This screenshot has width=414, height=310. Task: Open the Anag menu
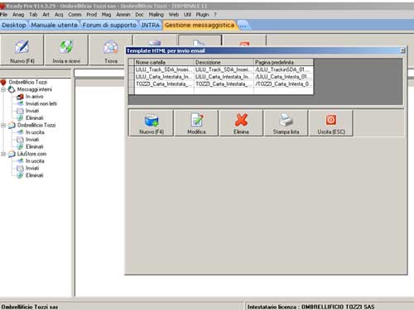coord(18,14)
